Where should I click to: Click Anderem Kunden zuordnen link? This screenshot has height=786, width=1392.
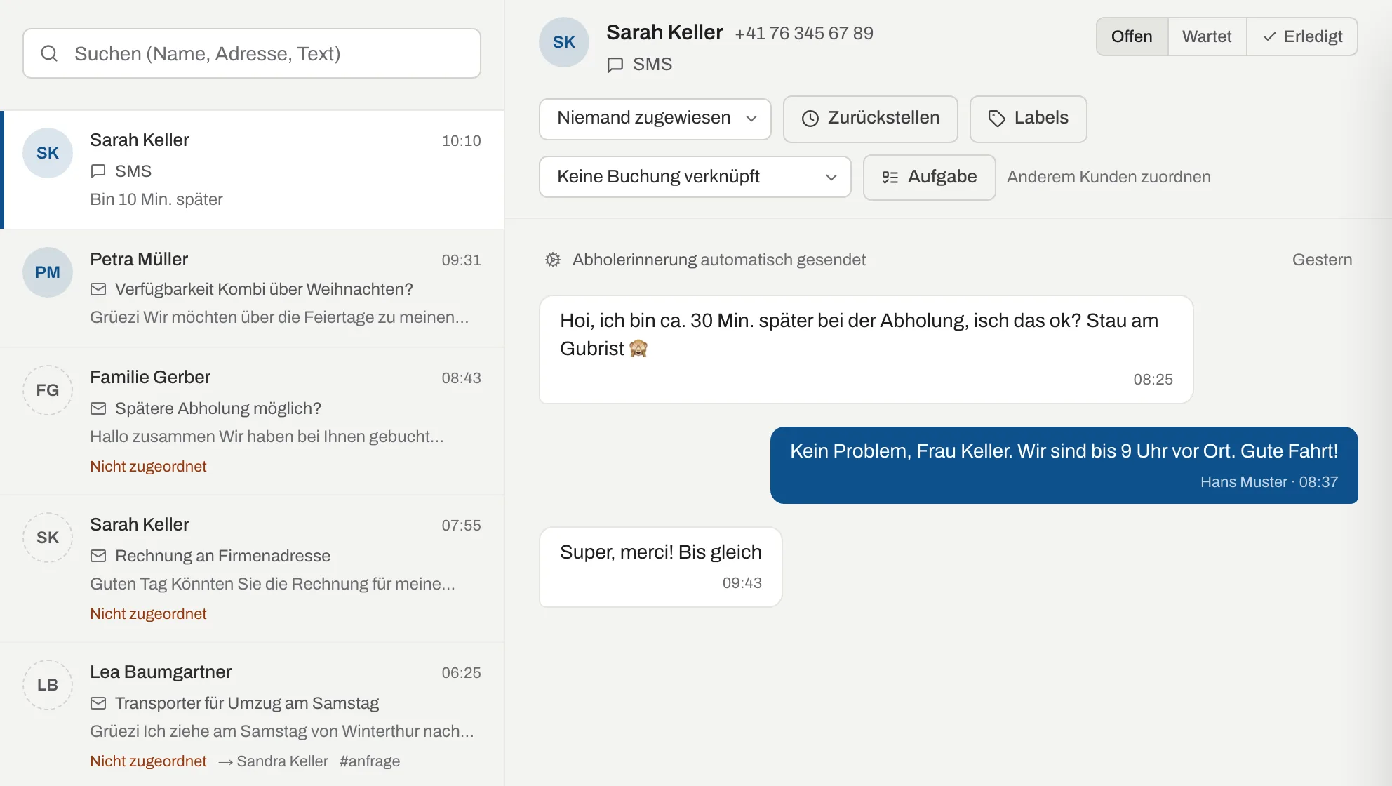[1109, 177]
